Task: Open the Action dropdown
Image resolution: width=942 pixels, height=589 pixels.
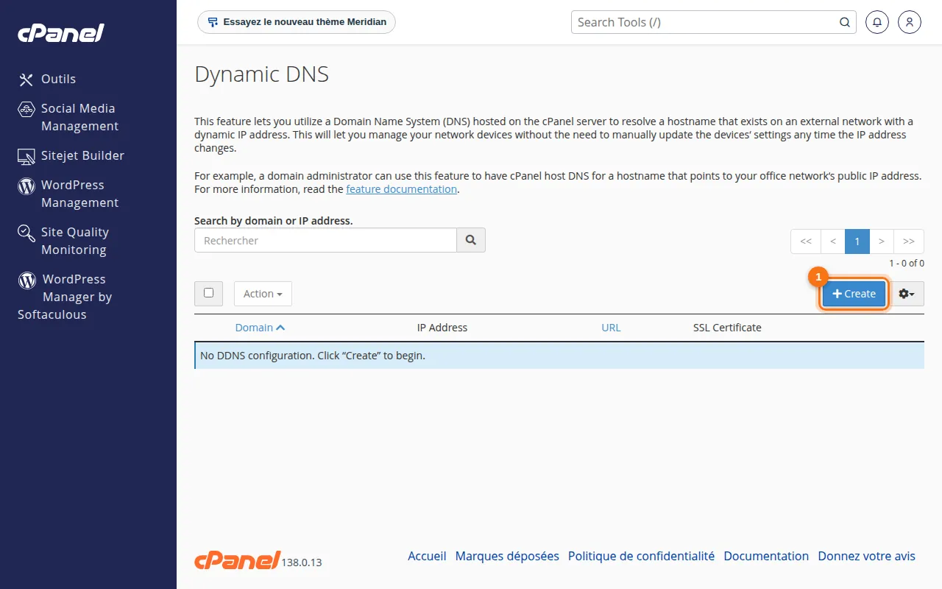Action: pyautogui.click(x=263, y=294)
